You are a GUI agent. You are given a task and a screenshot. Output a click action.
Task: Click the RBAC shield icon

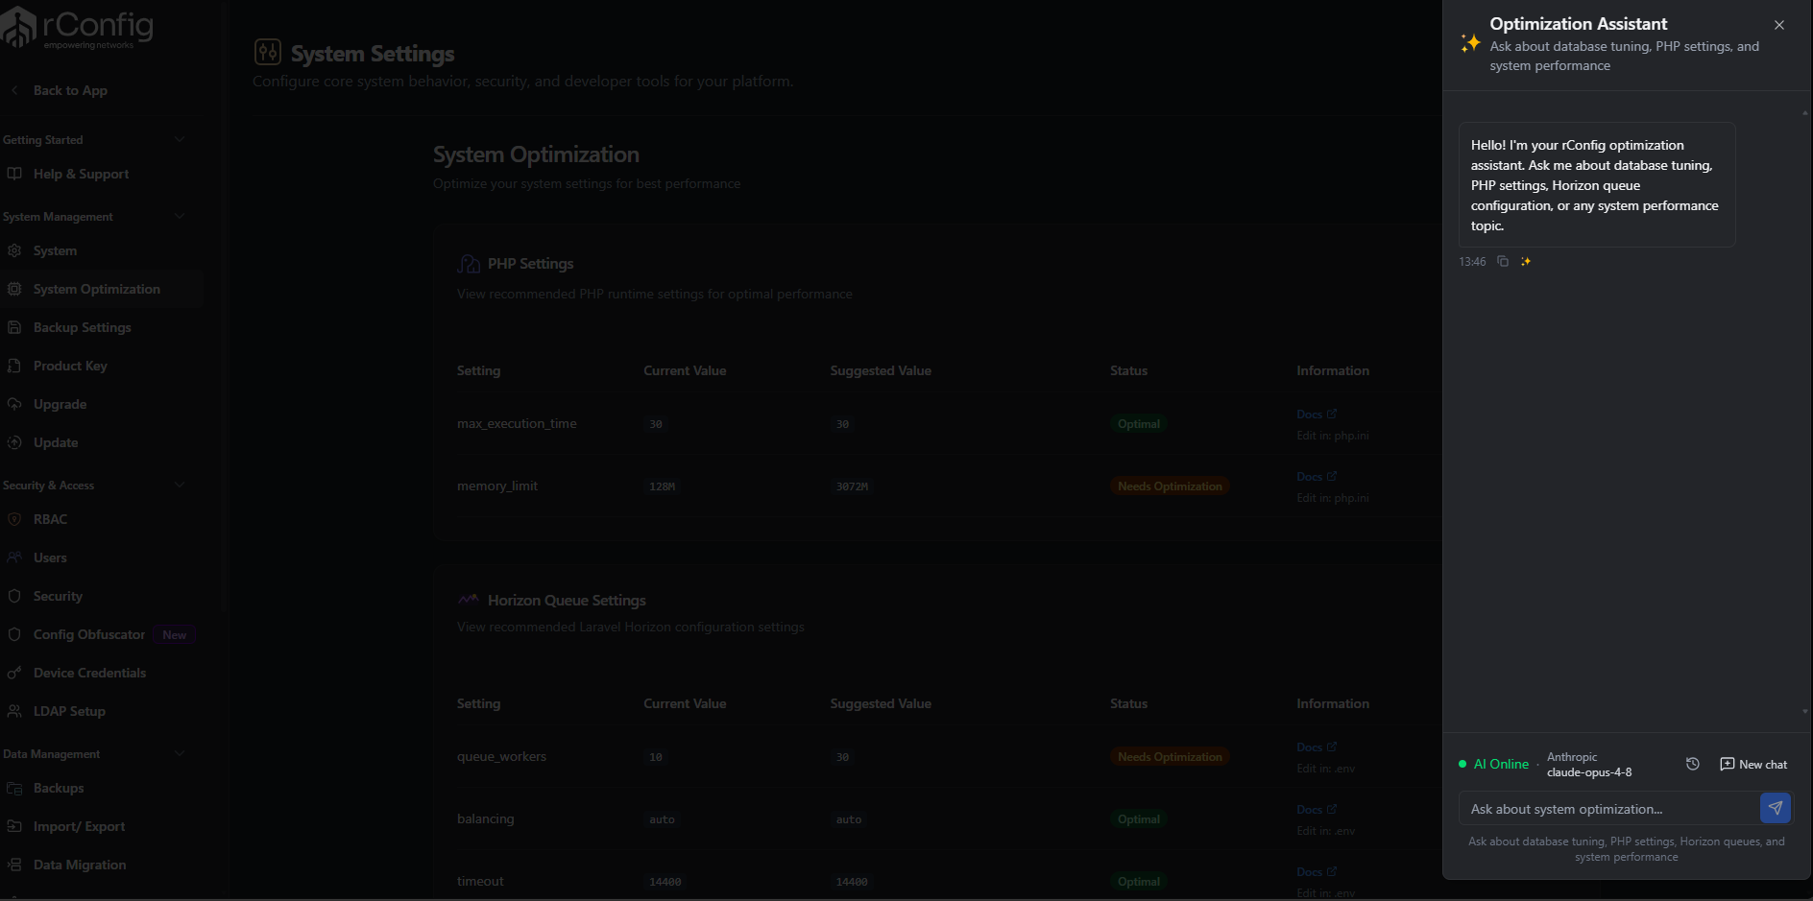pos(14,519)
